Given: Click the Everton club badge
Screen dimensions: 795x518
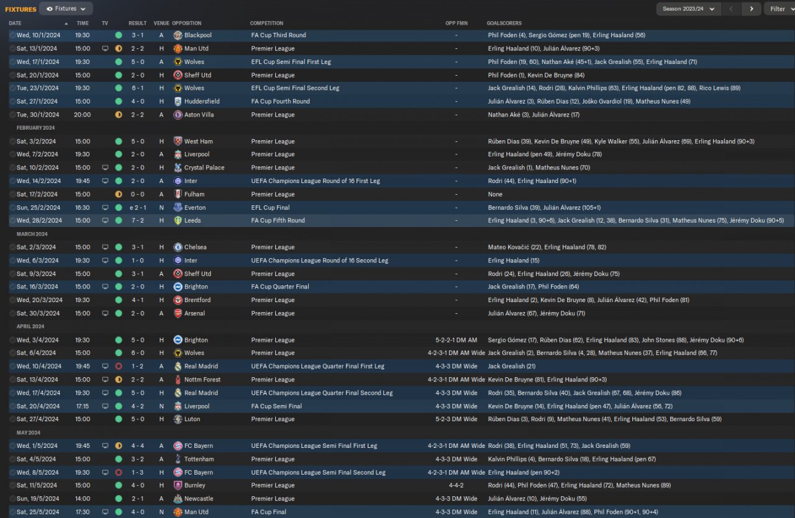Looking at the screenshot, I should 178,208.
